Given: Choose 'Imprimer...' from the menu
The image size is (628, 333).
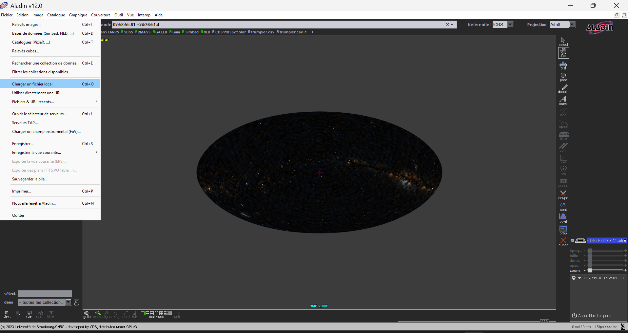Looking at the screenshot, I should click(x=50, y=191).
